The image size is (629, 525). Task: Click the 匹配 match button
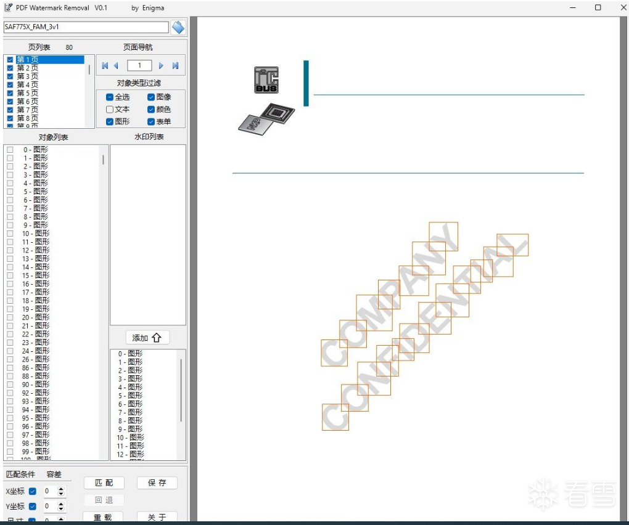point(104,483)
